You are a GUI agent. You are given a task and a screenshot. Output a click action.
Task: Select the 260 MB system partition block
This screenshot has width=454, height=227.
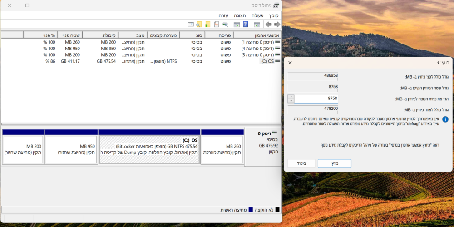coord(222,147)
